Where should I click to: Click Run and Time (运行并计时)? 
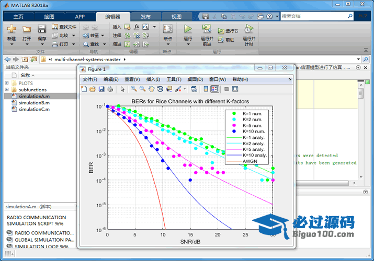click(249, 35)
